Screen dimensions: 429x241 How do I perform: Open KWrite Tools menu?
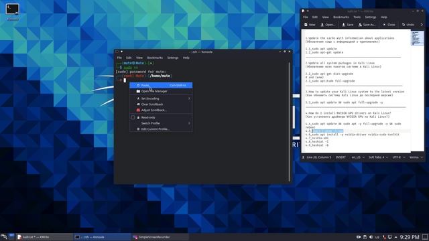click(357, 17)
